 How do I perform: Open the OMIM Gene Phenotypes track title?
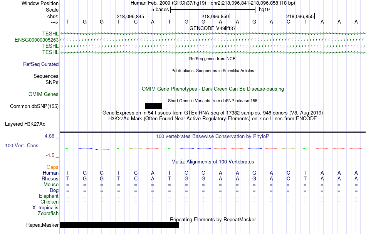pyautogui.click(x=213, y=89)
